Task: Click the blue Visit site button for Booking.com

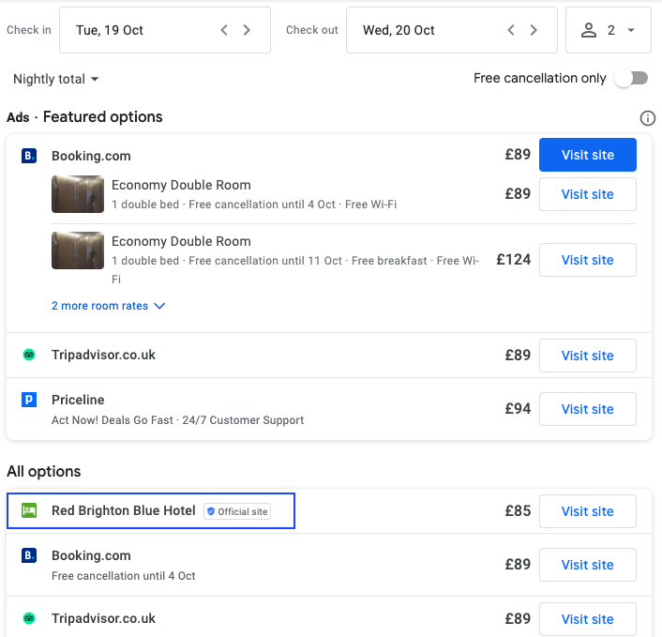Action: (587, 155)
